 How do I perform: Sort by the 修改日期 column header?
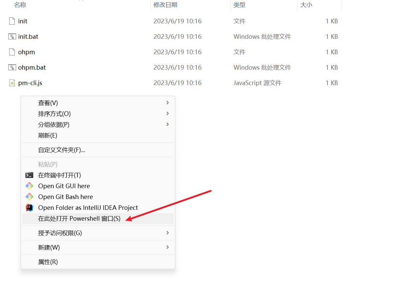165,5
